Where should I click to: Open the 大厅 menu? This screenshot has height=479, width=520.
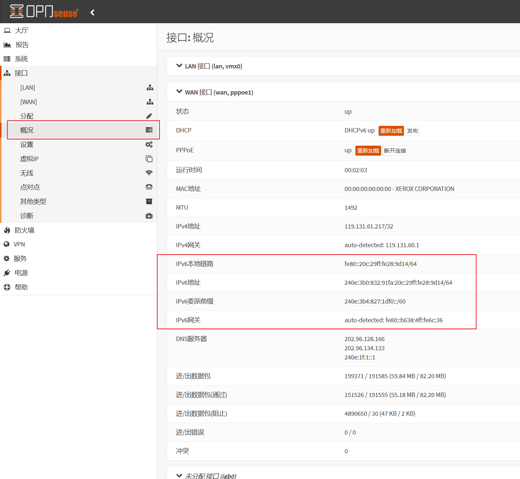coord(78,30)
